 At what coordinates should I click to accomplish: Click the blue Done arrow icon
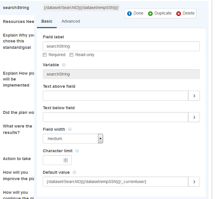(130, 13)
